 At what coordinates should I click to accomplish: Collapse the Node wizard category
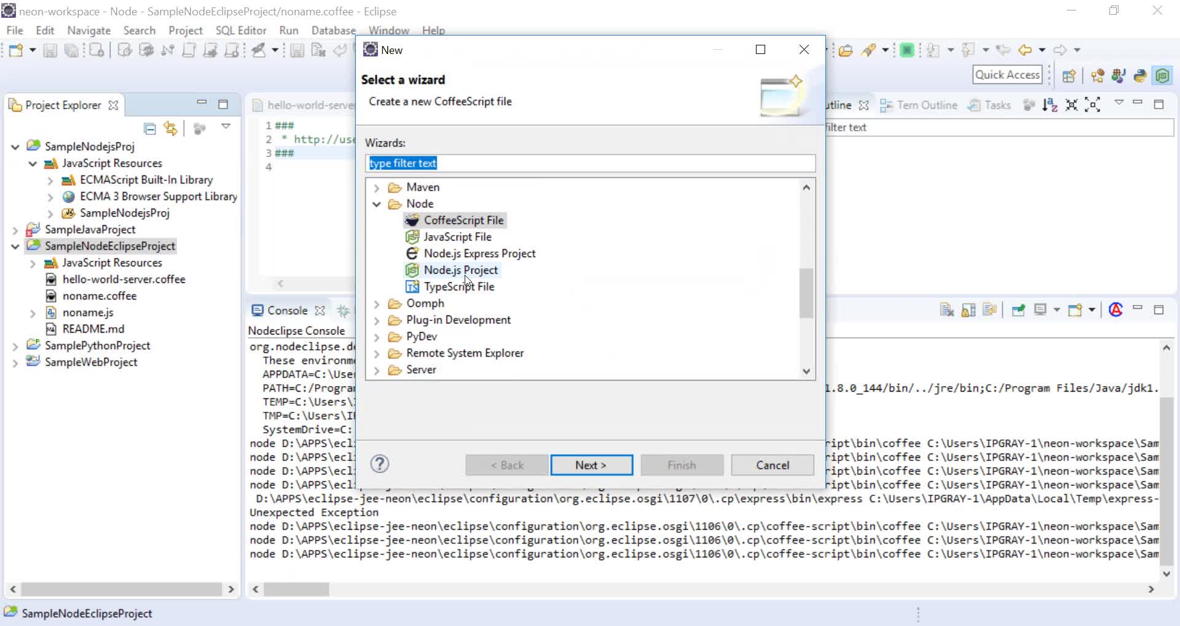coord(377,204)
